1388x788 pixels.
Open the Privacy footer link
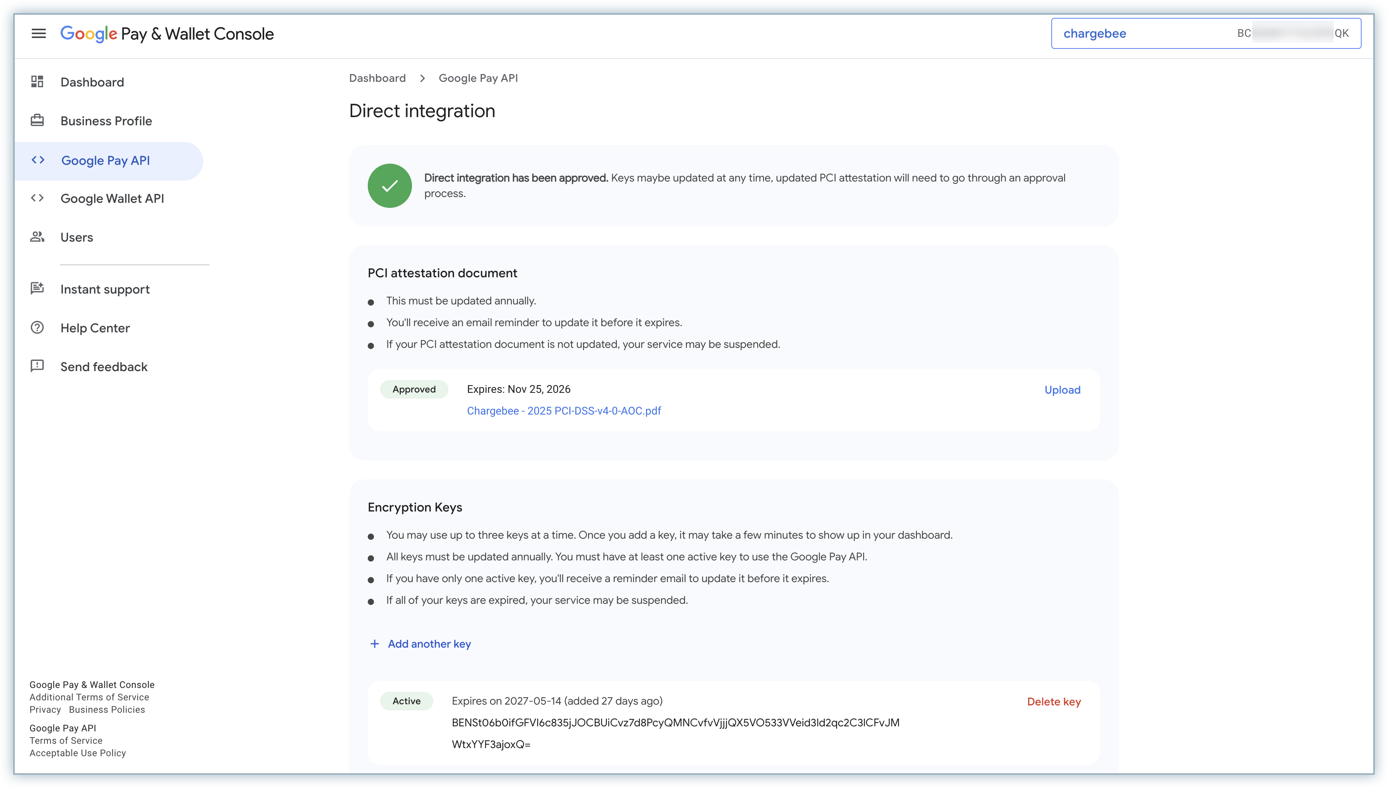point(45,710)
